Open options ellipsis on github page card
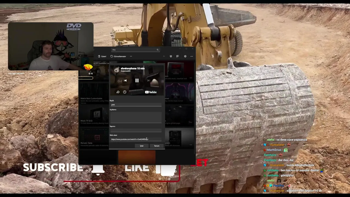This screenshot has height=197, width=350. point(191,122)
